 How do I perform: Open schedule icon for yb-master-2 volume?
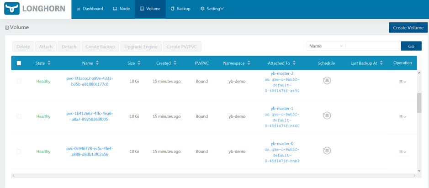coord(327,81)
